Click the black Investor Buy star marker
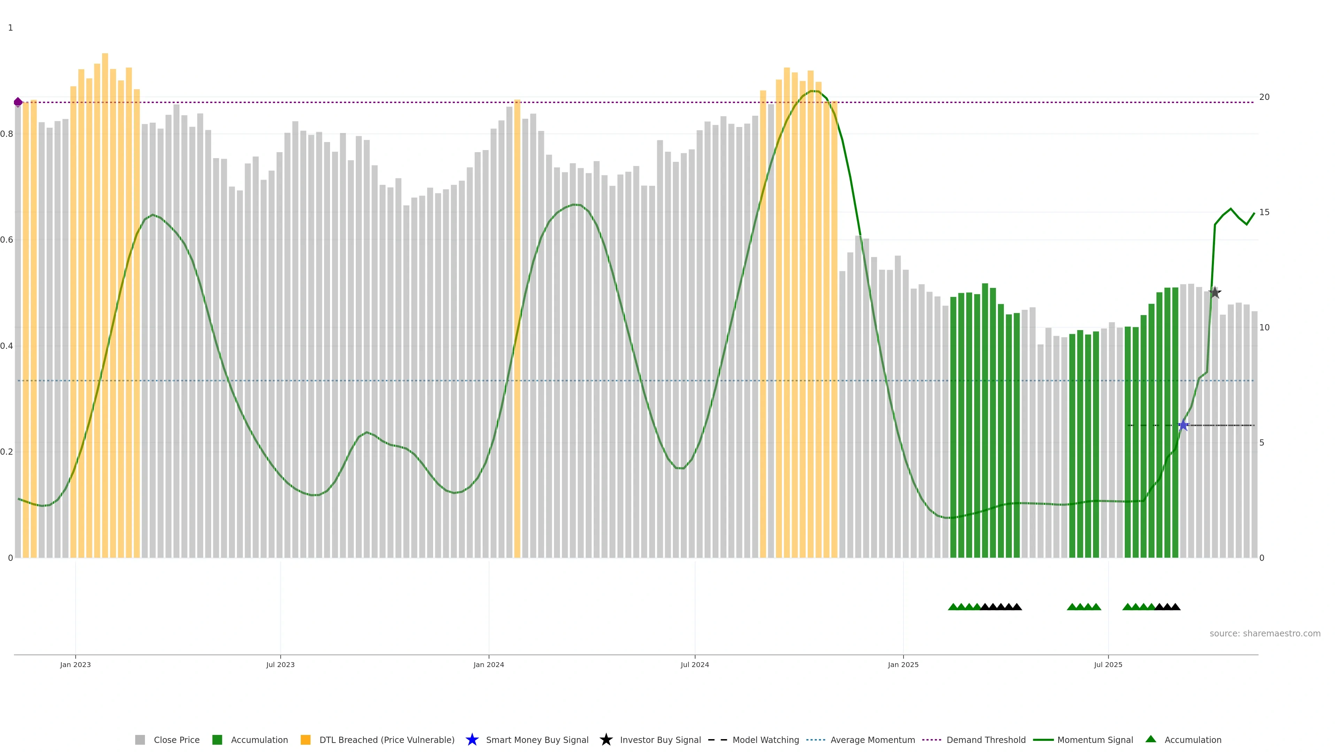This screenshot has width=1338, height=752. (1215, 293)
